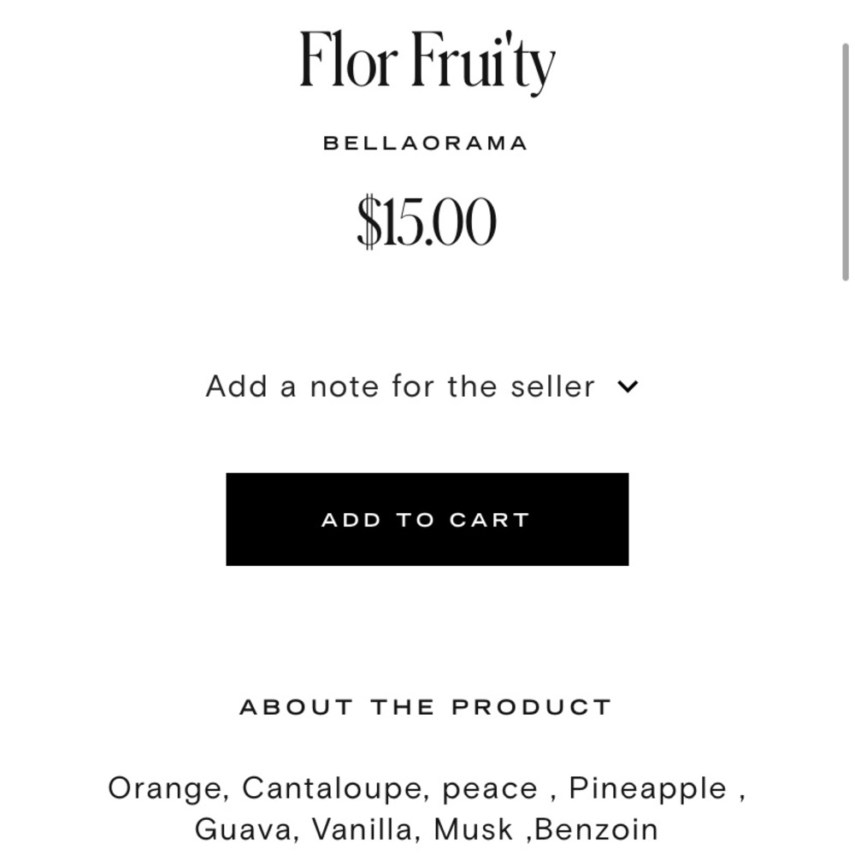
Task: Click the word 'Benzoin' in the description
Action: [x=596, y=830]
